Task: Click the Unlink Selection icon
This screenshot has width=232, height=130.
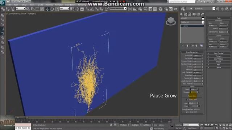Action: coord(8,9)
